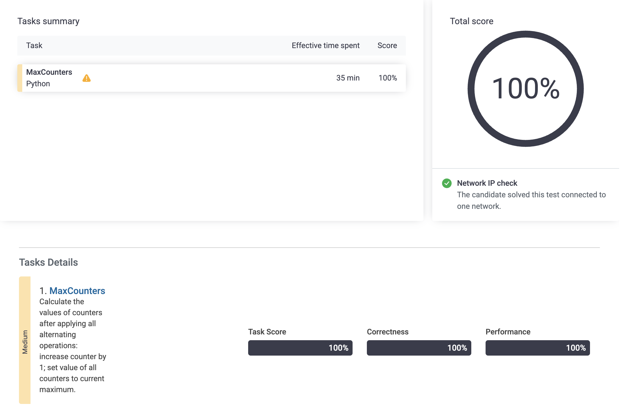
Task: Click the Task column header
Action: pos(34,45)
